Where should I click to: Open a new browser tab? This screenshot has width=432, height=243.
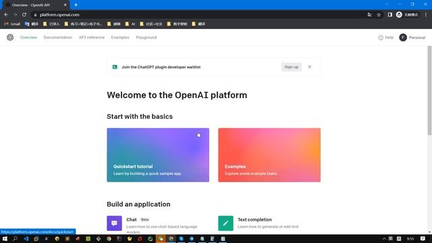76,5
